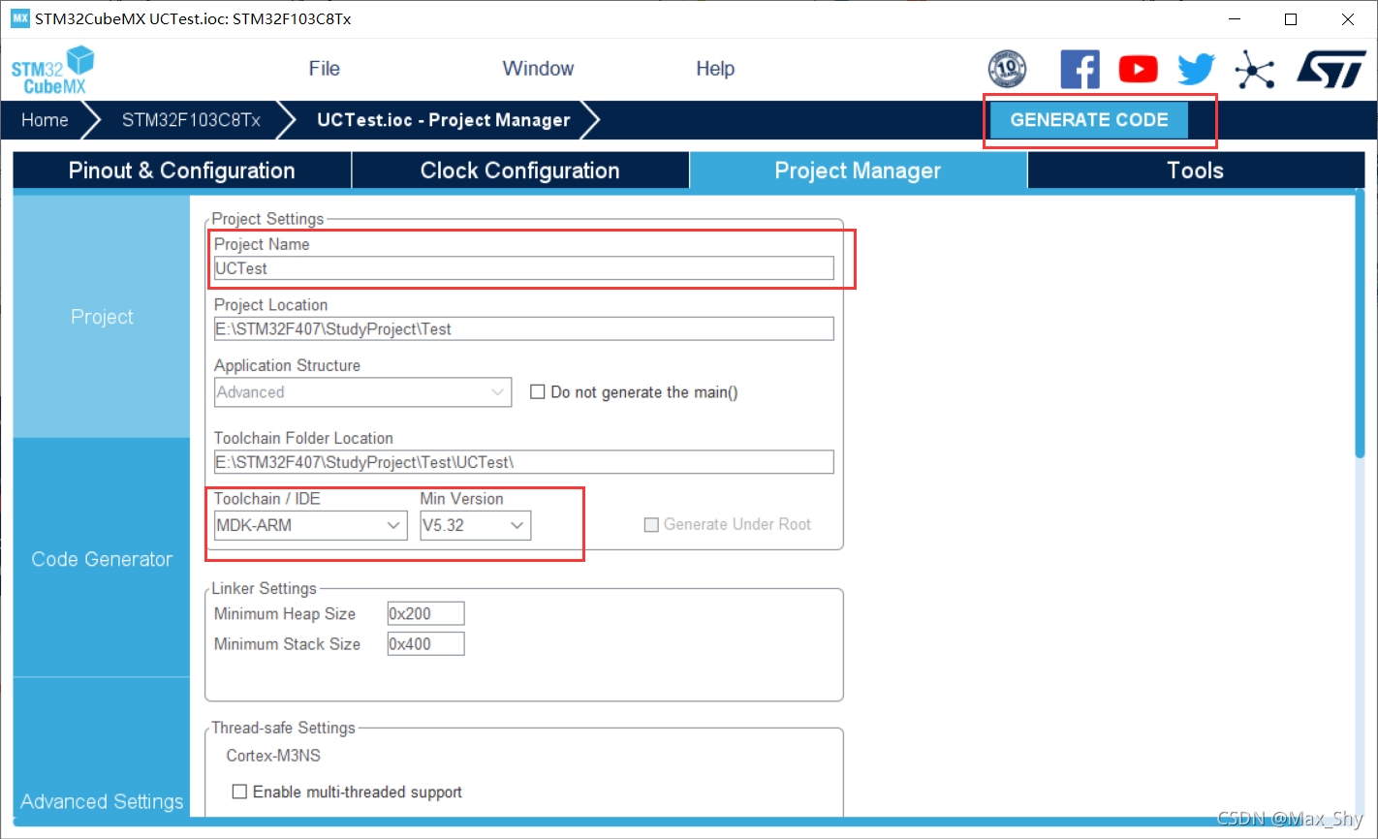Open the 10 years anniversary badge icon
The width and height of the screenshot is (1378, 839).
coord(1007,69)
